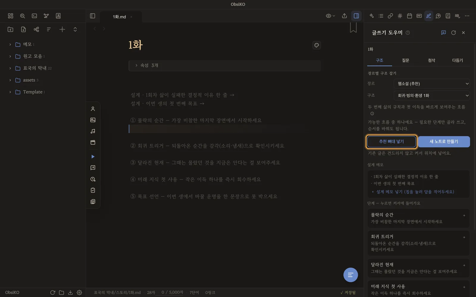
Task: Click the palette icon beside the title
Action: click(317, 45)
